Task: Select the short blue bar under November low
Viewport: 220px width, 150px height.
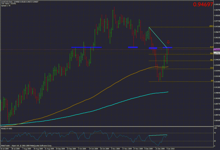Action: [133, 47]
